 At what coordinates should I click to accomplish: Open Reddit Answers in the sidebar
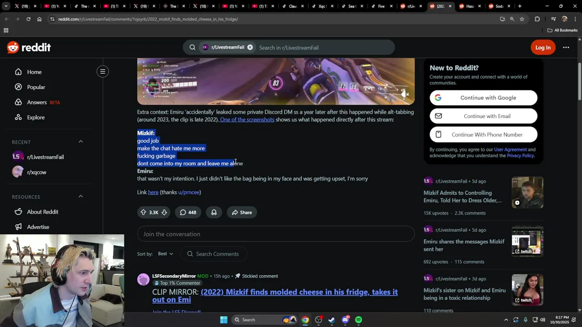(37, 102)
